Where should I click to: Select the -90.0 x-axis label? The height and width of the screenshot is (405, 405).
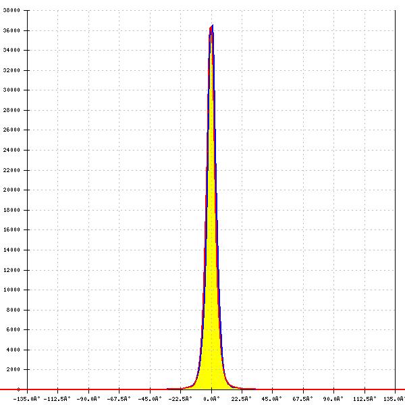coord(88,399)
